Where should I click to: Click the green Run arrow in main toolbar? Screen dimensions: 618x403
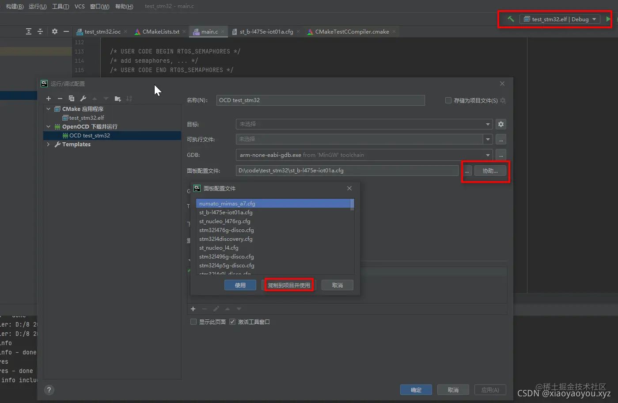[608, 19]
